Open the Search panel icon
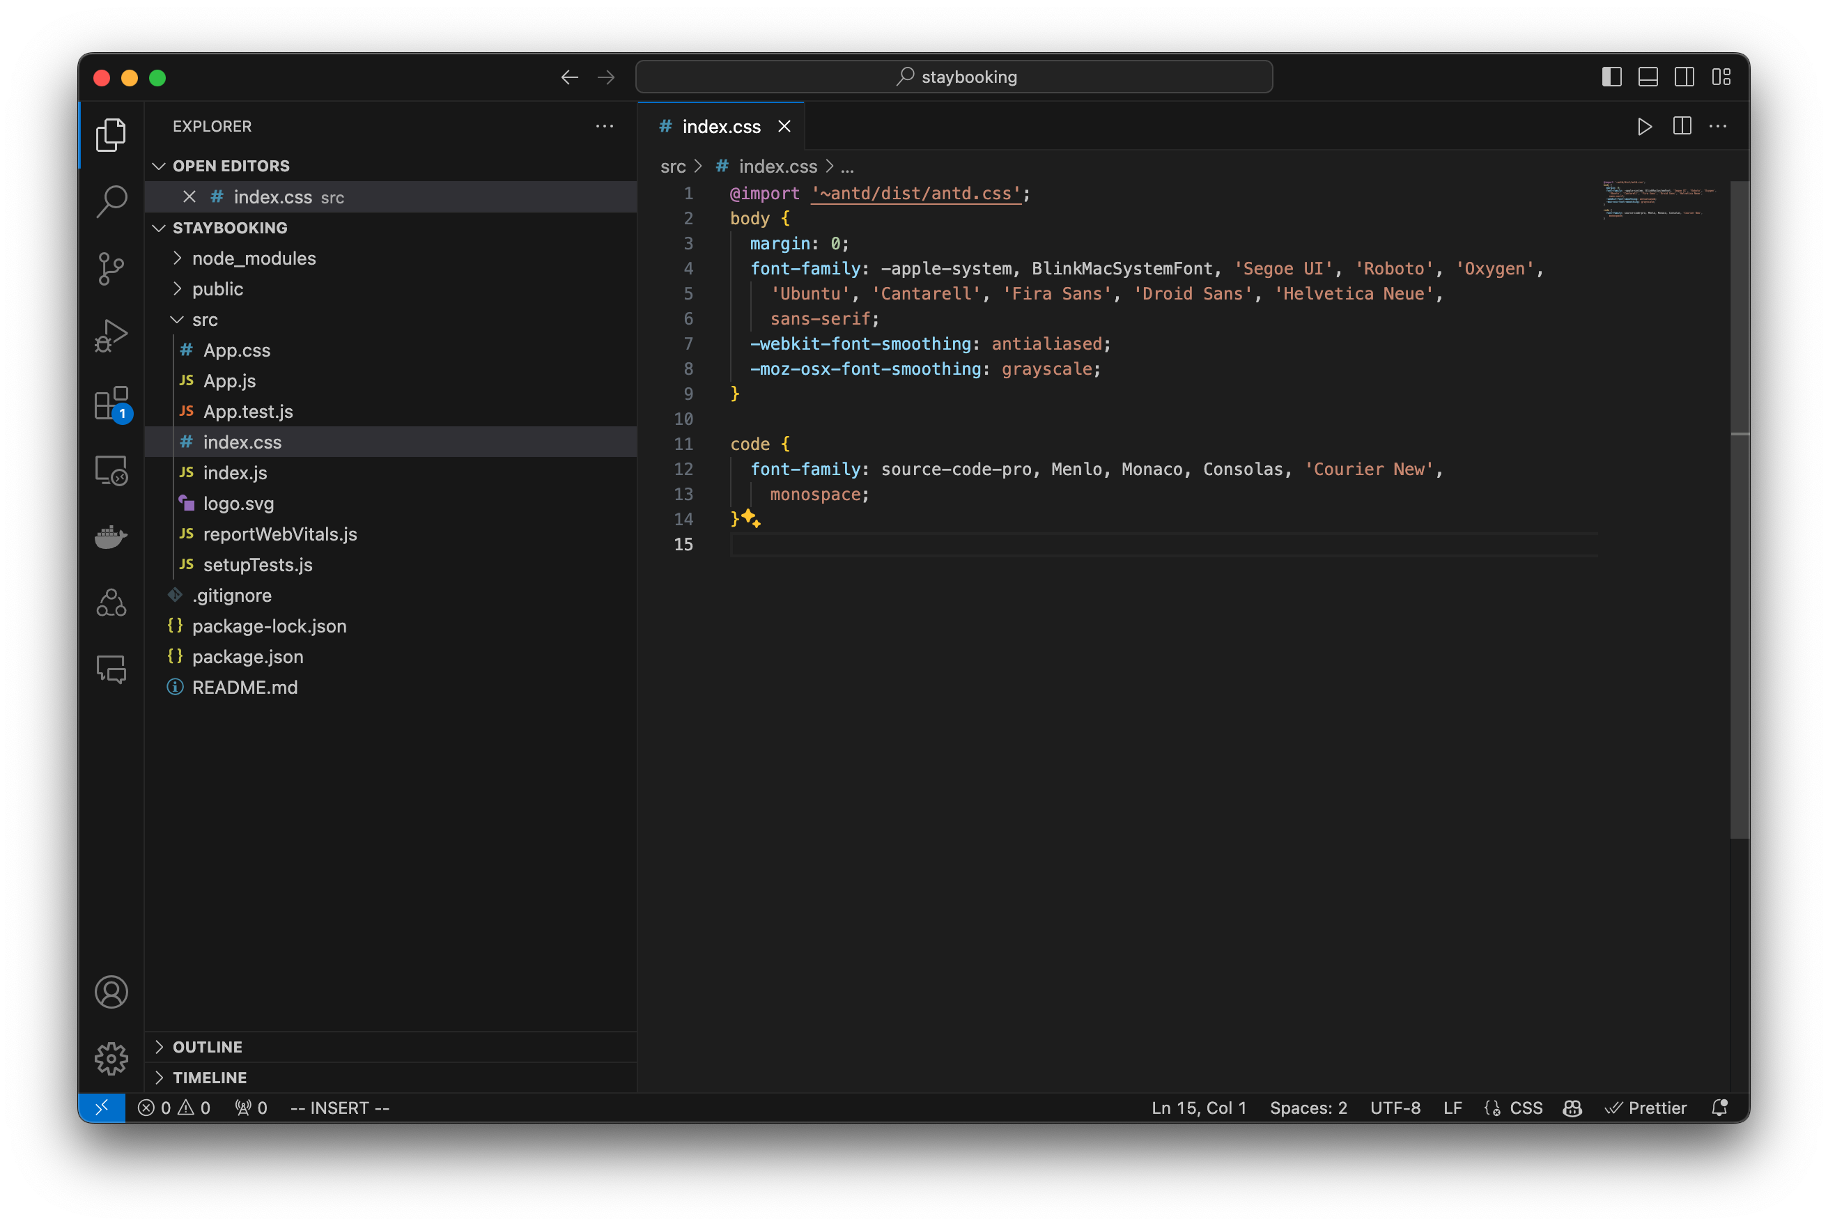1828x1226 pixels. click(111, 201)
